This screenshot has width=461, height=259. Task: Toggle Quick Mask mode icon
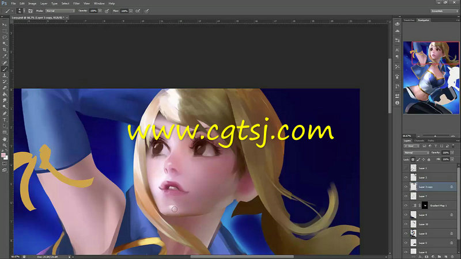(5, 163)
